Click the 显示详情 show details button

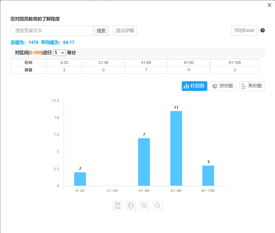[125, 31]
